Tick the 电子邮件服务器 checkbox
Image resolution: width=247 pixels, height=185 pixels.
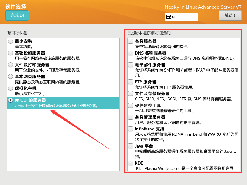click(131, 65)
